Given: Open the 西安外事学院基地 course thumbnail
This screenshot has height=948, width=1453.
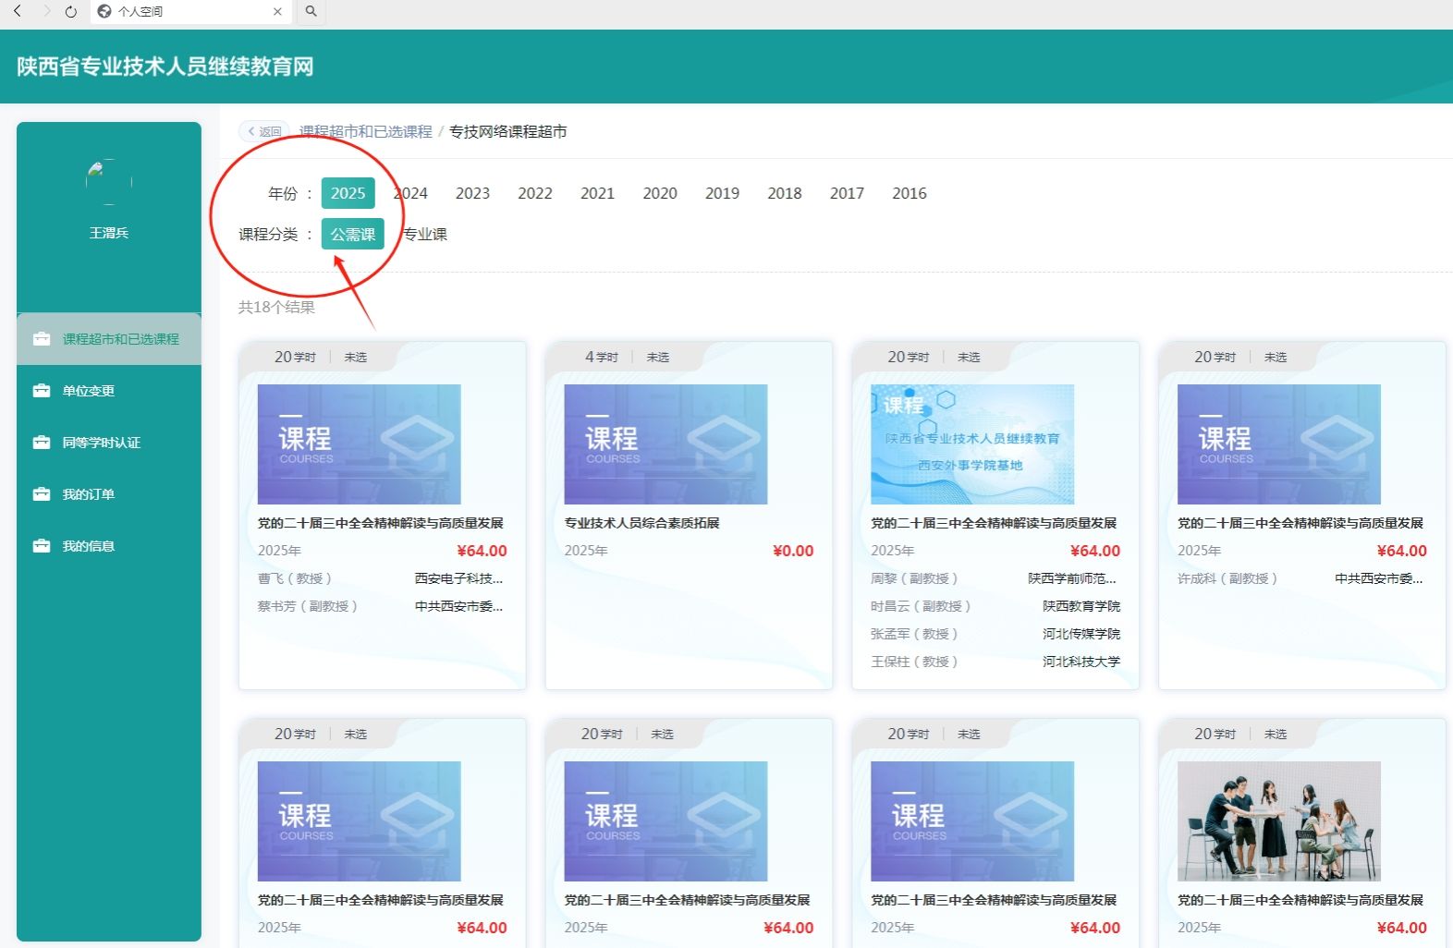Looking at the screenshot, I should (x=972, y=444).
